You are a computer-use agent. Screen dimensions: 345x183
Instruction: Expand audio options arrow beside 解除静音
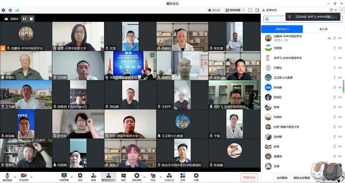pos(15,177)
